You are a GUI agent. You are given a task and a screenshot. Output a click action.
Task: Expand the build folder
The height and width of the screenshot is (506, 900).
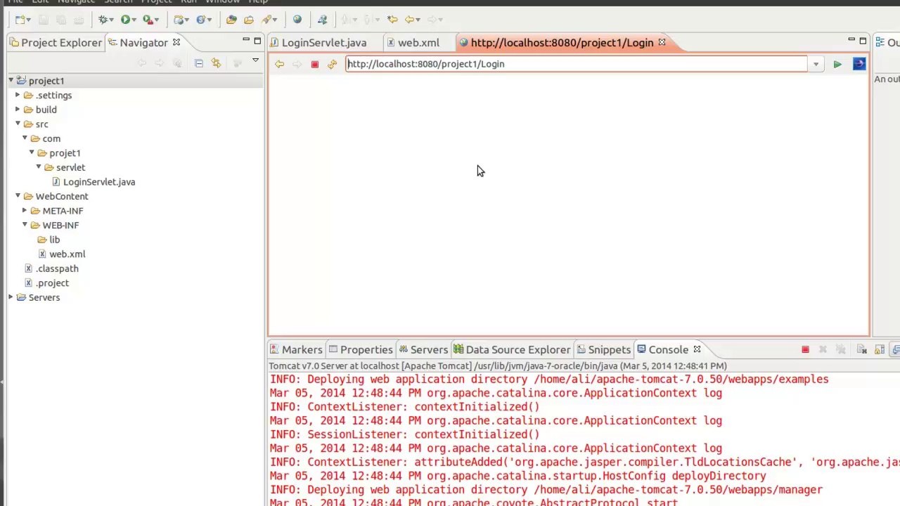[x=18, y=110]
